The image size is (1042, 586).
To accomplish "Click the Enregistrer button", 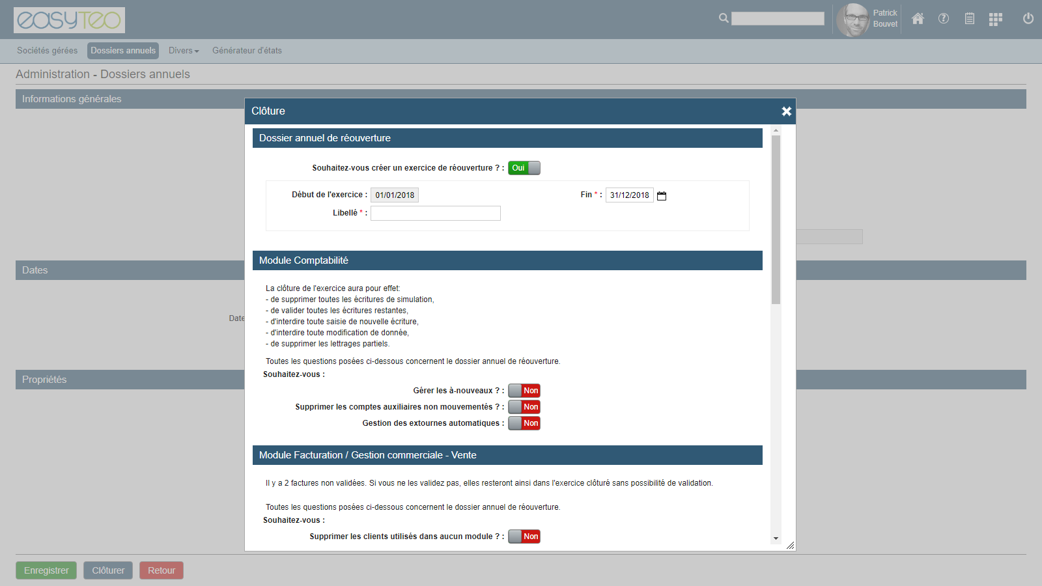I will coord(46,570).
